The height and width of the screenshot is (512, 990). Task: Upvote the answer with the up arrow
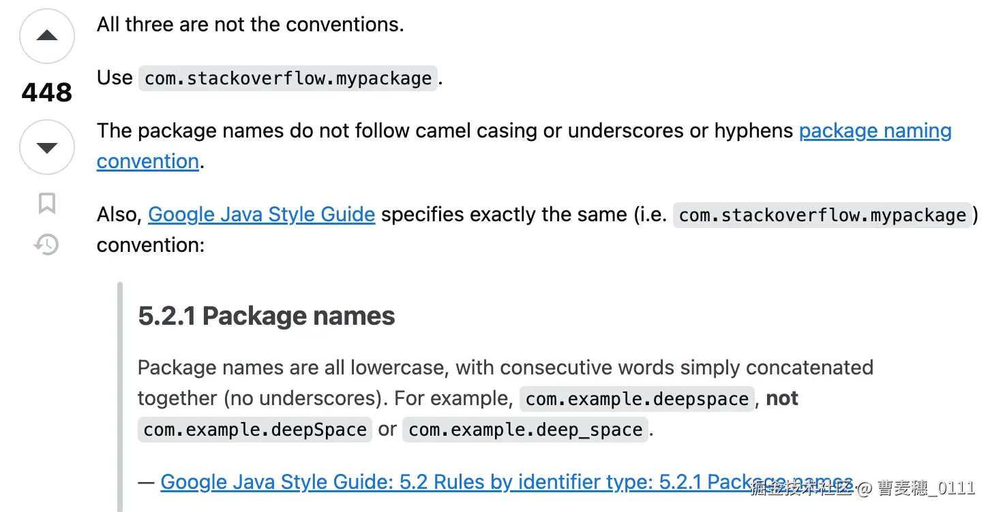tap(46, 36)
